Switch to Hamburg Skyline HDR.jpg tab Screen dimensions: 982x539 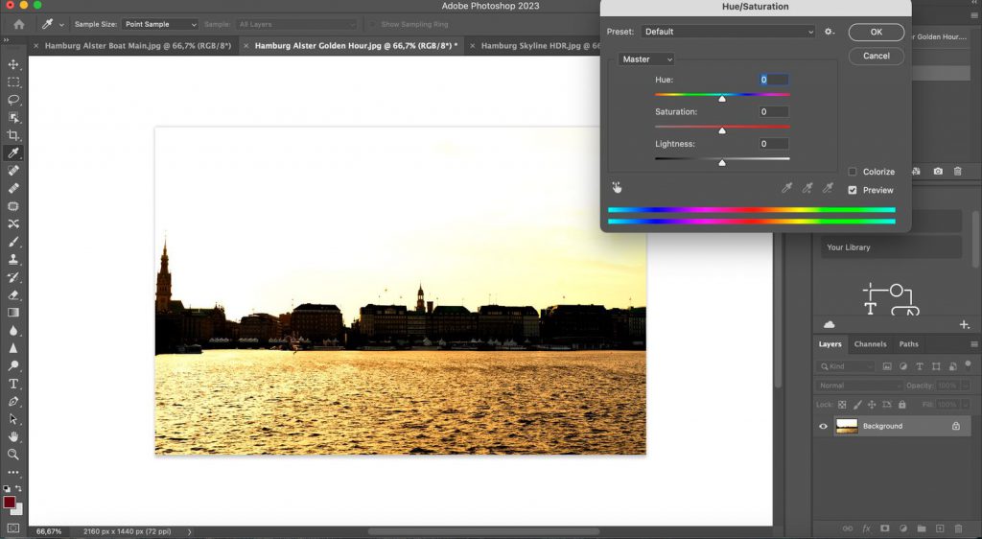(541, 46)
